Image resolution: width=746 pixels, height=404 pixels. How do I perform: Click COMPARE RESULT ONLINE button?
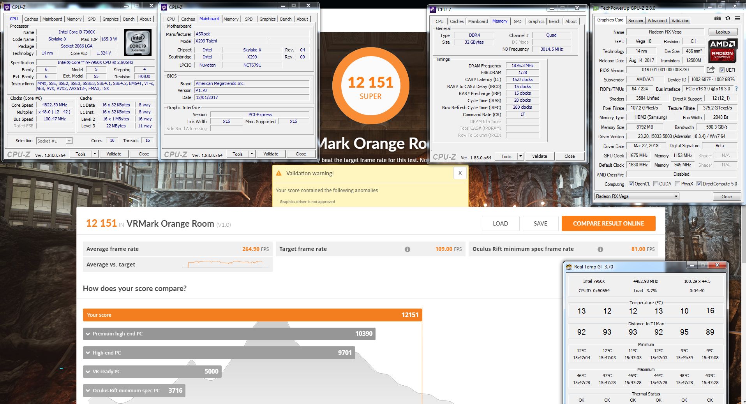click(608, 224)
